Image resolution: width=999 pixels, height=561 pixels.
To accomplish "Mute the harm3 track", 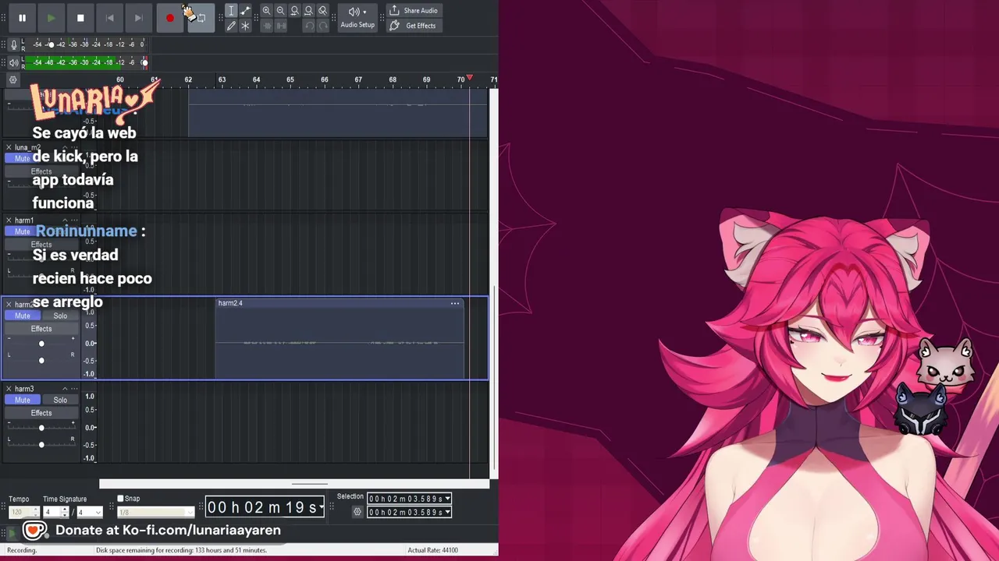I will 23,400.
